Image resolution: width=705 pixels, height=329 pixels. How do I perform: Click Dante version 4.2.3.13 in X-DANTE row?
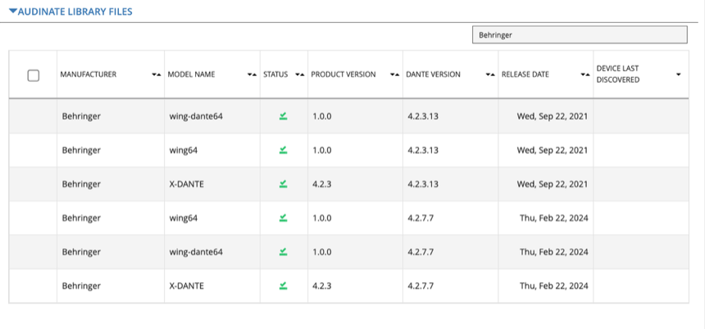pyautogui.click(x=423, y=184)
